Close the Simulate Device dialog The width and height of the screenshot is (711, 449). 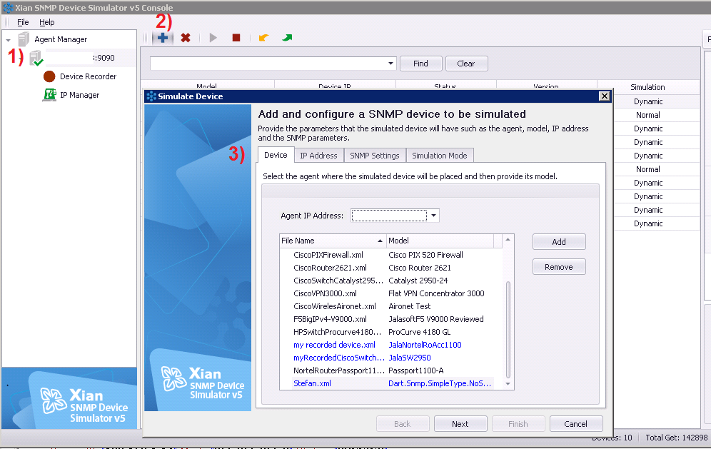pos(604,96)
